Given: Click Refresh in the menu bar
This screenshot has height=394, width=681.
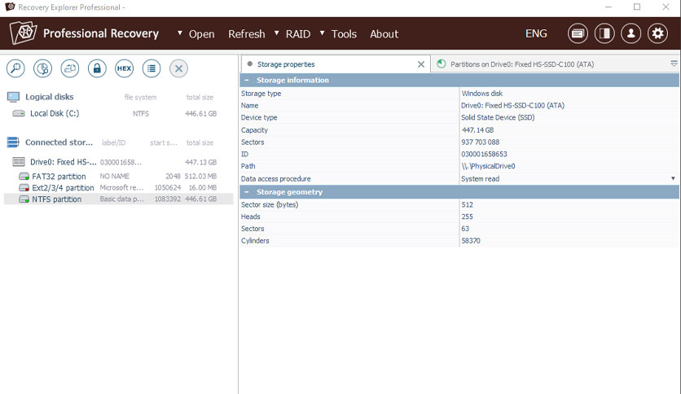Looking at the screenshot, I should click(x=247, y=34).
